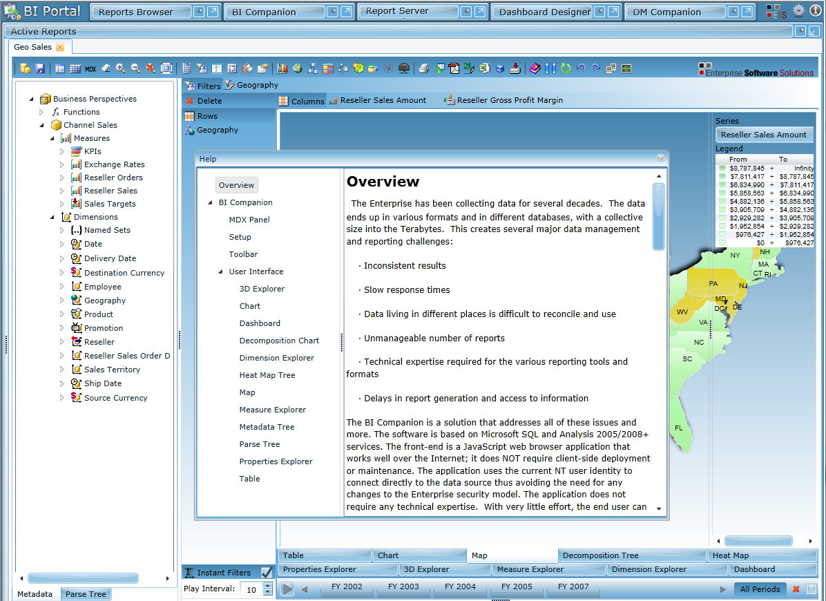Screen dimensions: 826x601
Task: Toggle the Instant Filters checkbox
Action: [267, 572]
